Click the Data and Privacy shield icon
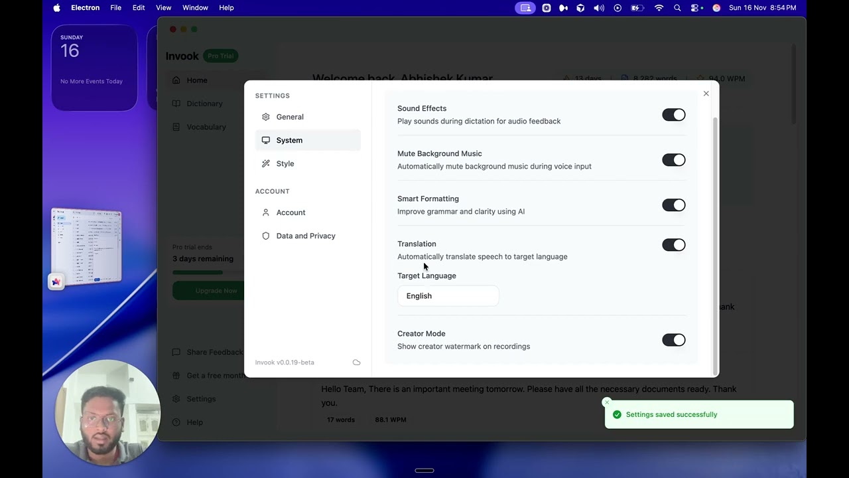Screen dimensions: 849x478 (266, 236)
